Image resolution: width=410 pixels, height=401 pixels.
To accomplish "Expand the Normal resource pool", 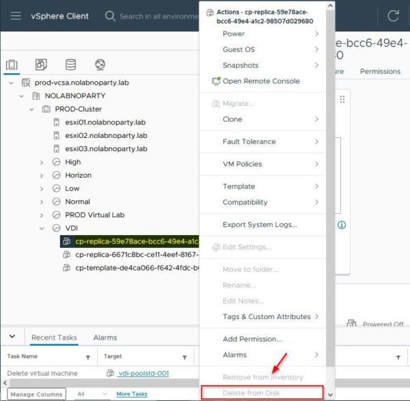I will [x=42, y=202].
